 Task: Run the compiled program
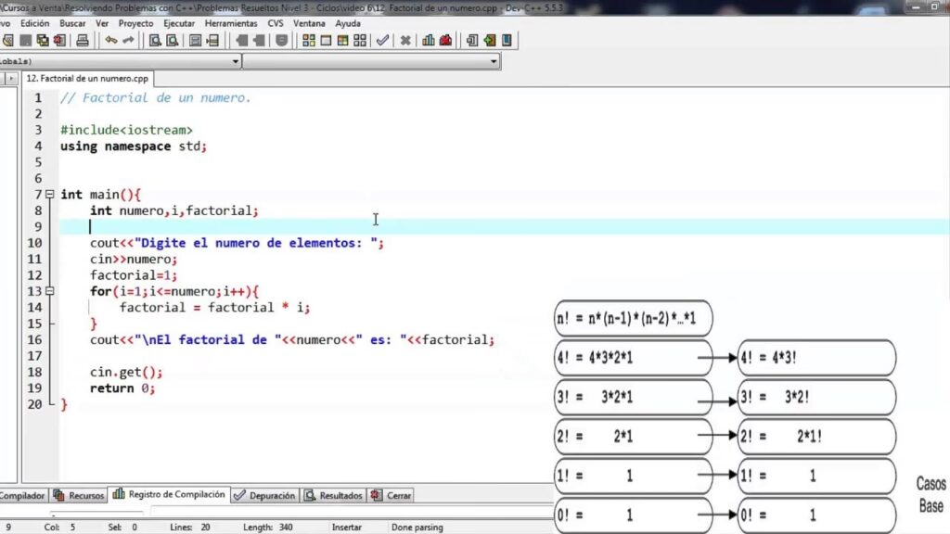click(326, 40)
